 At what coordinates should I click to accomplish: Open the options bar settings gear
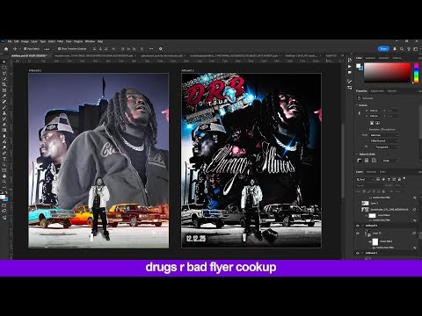(161, 49)
